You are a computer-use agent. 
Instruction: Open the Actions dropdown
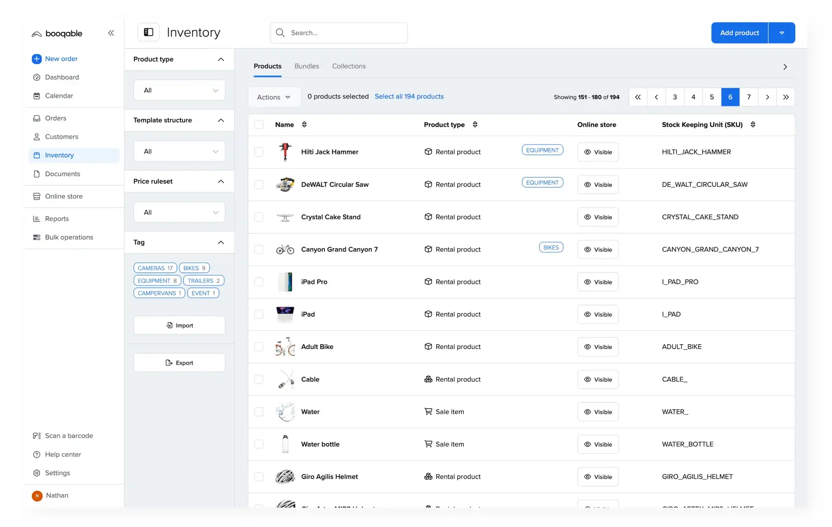click(273, 97)
